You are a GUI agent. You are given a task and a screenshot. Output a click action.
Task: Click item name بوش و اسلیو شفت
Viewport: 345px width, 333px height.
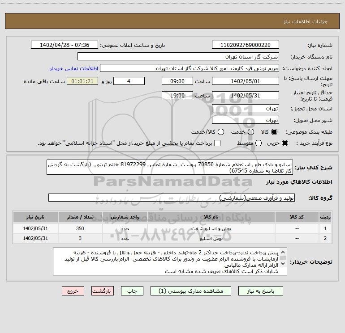(x=211, y=228)
